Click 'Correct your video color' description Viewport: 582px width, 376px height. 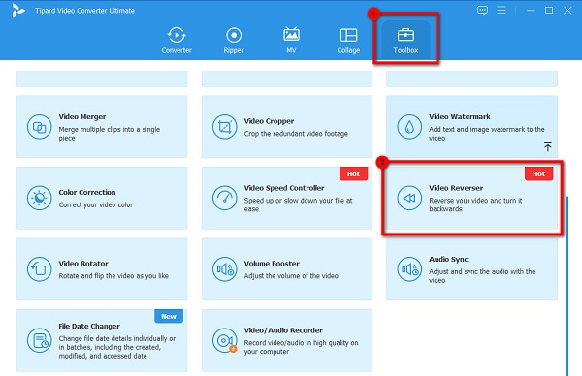tap(95, 205)
